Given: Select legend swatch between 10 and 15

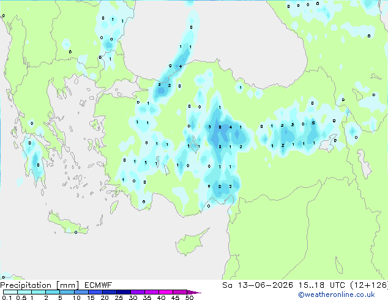Looking at the screenshot, I should tap(81, 292).
